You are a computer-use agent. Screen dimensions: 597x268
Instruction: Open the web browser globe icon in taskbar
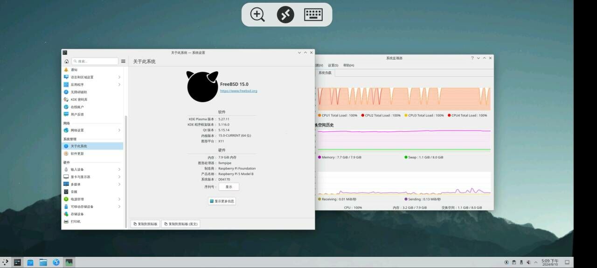(x=56, y=262)
